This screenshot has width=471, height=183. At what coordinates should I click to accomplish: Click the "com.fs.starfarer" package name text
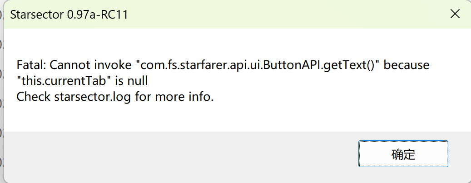tap(175, 65)
